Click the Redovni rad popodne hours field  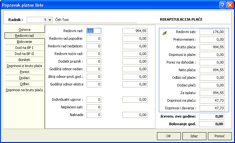tap(94, 38)
